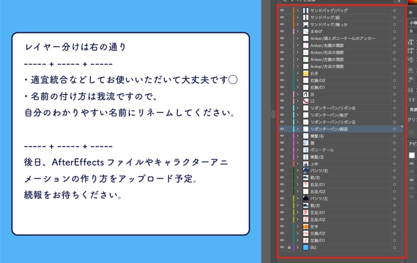Click target circle of パンツ/左 layer
This screenshot has height=263, width=417.
click(394, 199)
